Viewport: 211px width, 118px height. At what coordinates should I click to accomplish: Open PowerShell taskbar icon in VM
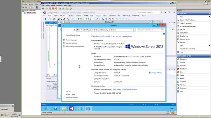coord(55,108)
